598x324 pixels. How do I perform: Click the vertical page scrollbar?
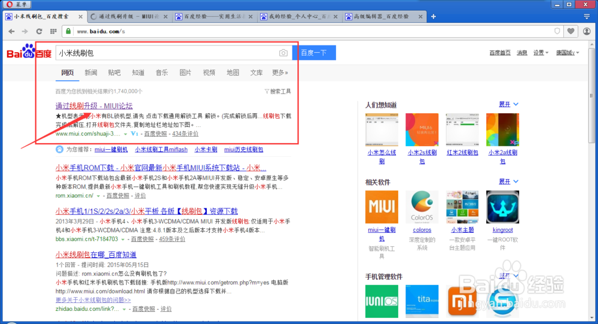591,95
